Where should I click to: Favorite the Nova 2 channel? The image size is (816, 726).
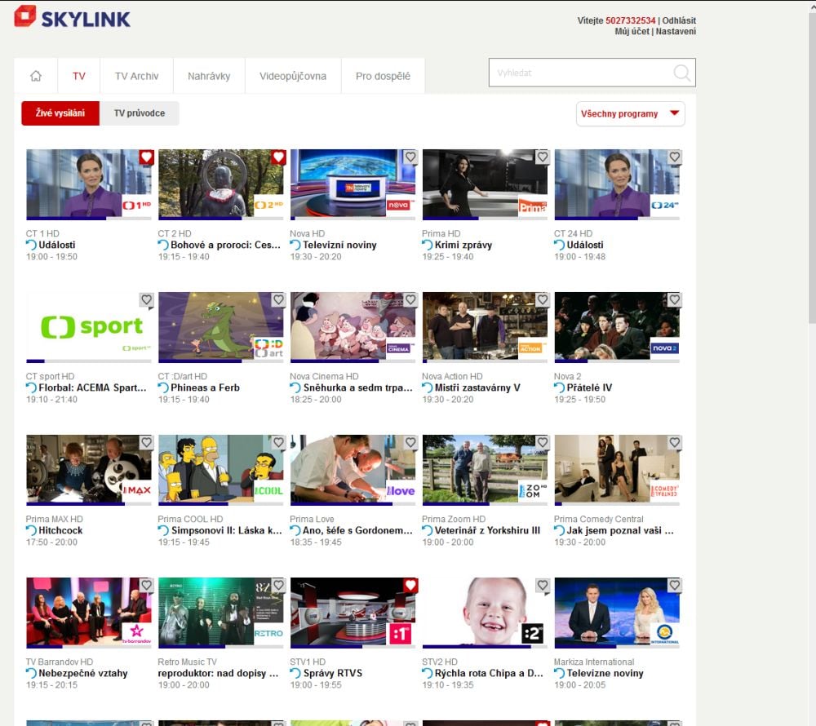[675, 299]
